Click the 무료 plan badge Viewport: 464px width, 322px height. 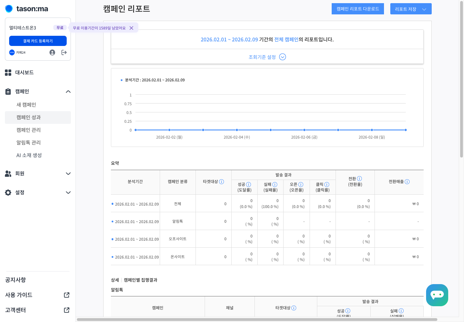(x=60, y=28)
